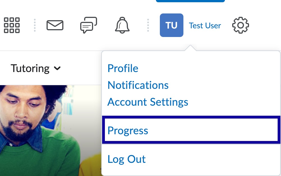Choose Notifications in the dropdown menu
The width and height of the screenshot is (281, 176).
tap(138, 85)
